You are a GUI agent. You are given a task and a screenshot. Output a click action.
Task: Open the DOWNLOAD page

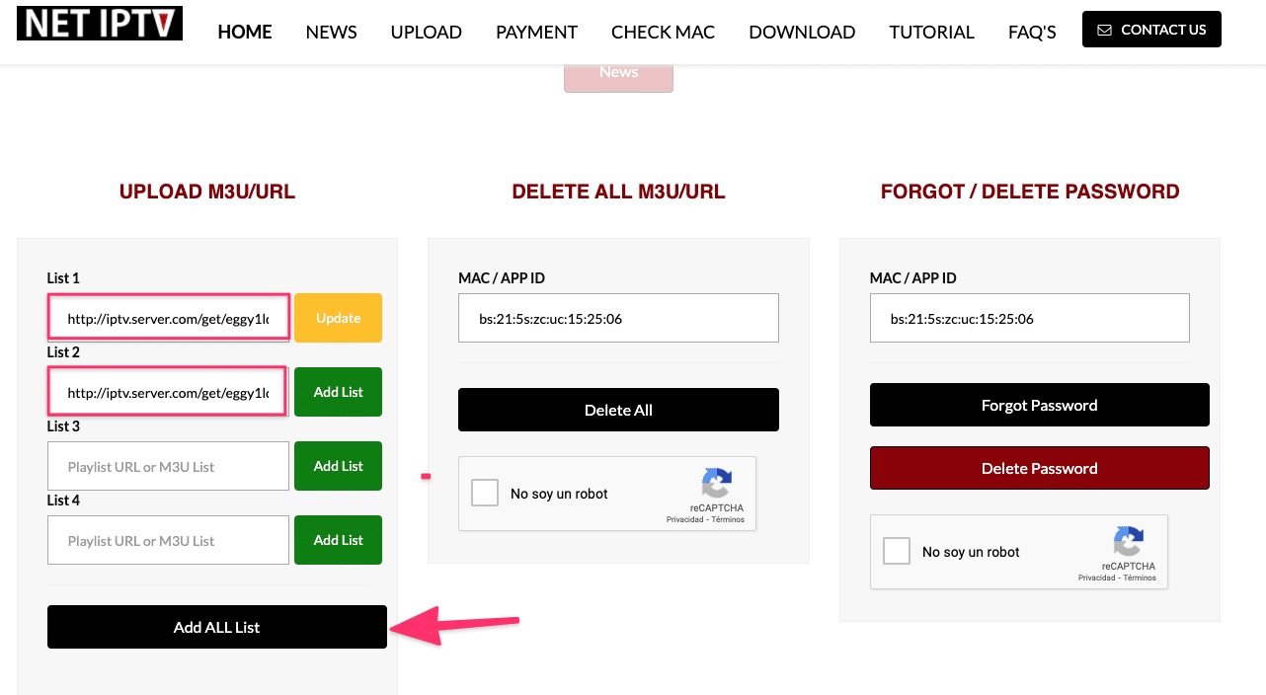pyautogui.click(x=802, y=32)
